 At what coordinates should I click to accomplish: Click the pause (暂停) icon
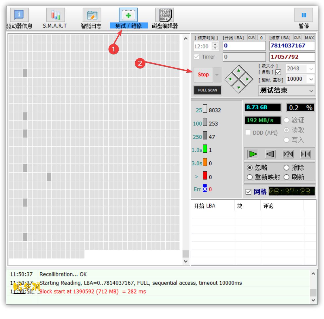click(x=304, y=15)
